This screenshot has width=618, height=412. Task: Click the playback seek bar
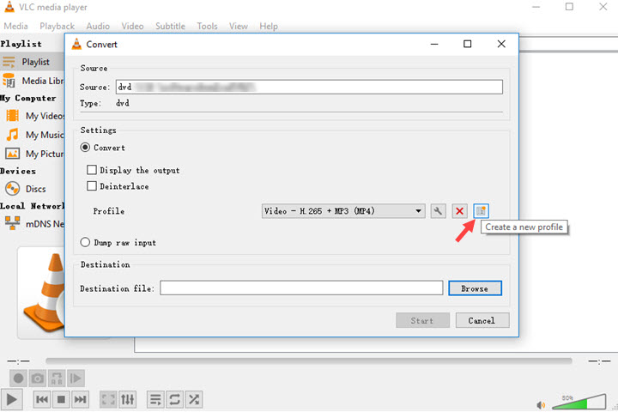[x=309, y=360]
